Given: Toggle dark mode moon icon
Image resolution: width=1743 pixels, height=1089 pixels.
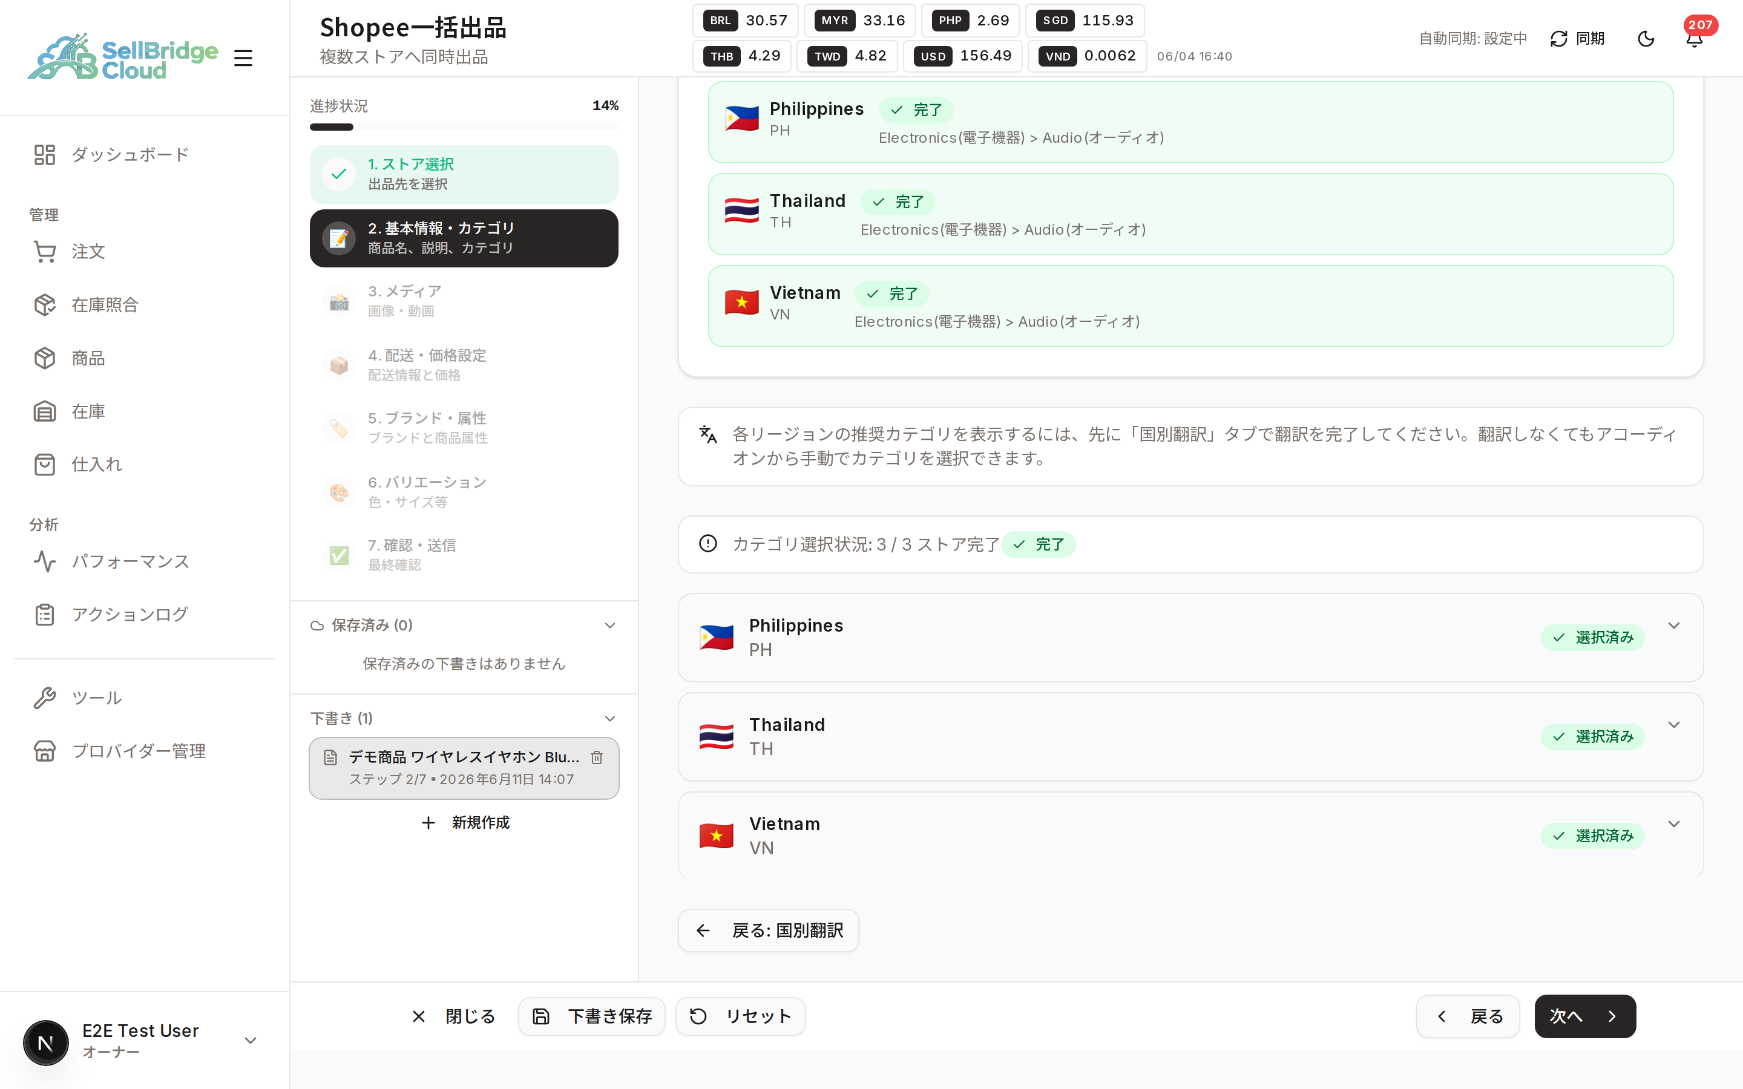Looking at the screenshot, I should [x=1646, y=39].
